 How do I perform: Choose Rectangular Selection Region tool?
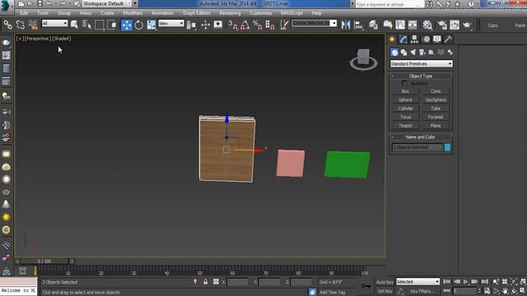click(x=100, y=25)
